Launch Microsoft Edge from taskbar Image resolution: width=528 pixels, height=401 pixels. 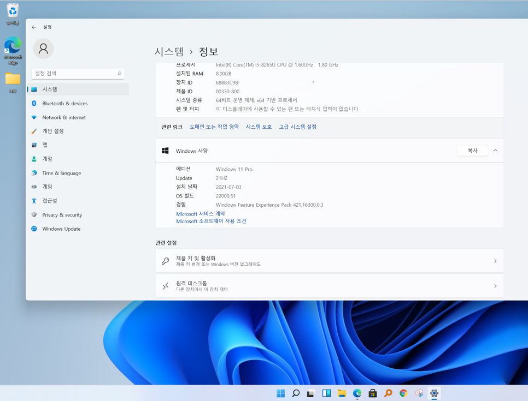pos(357,393)
